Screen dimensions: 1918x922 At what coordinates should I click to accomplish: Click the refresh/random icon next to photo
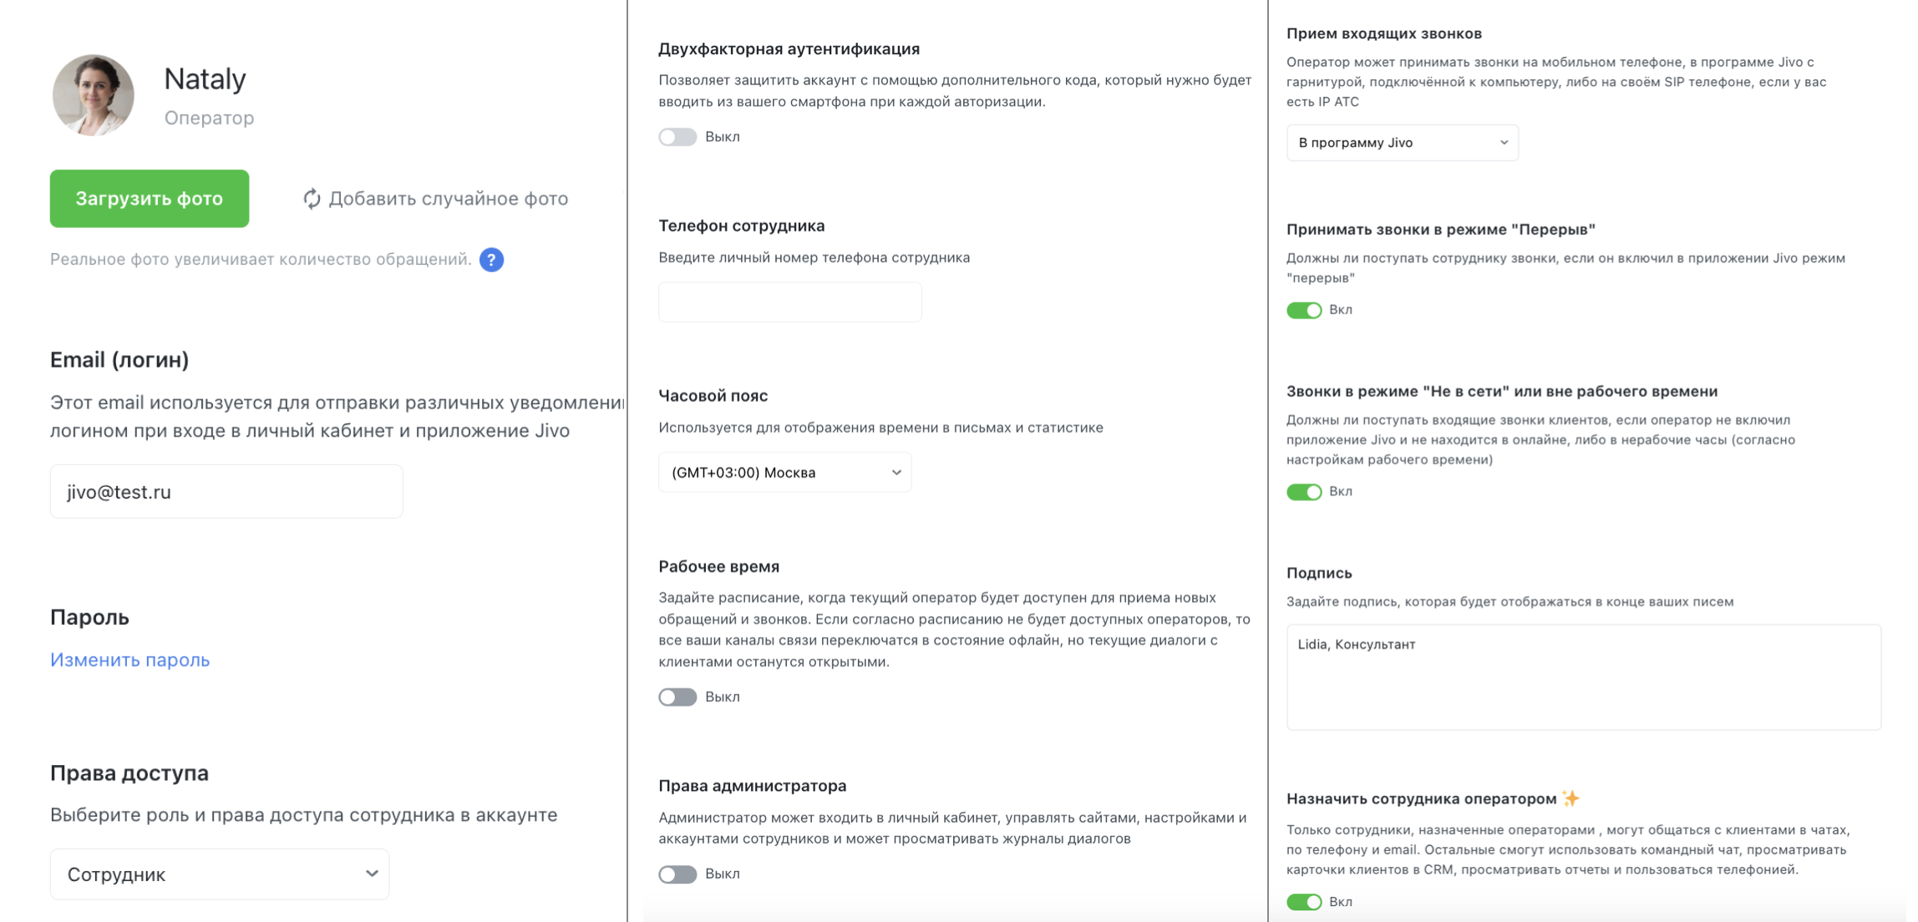[309, 198]
